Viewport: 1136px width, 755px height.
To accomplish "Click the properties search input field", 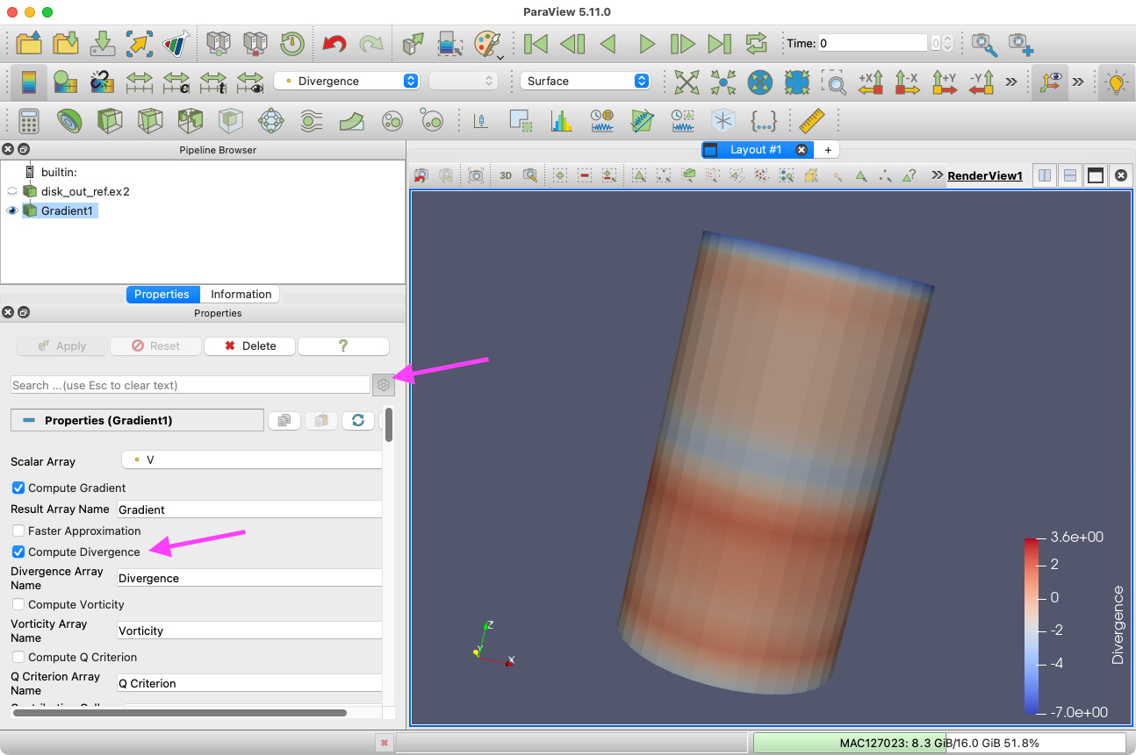I will click(190, 385).
